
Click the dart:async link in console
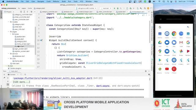coord(103,86)
